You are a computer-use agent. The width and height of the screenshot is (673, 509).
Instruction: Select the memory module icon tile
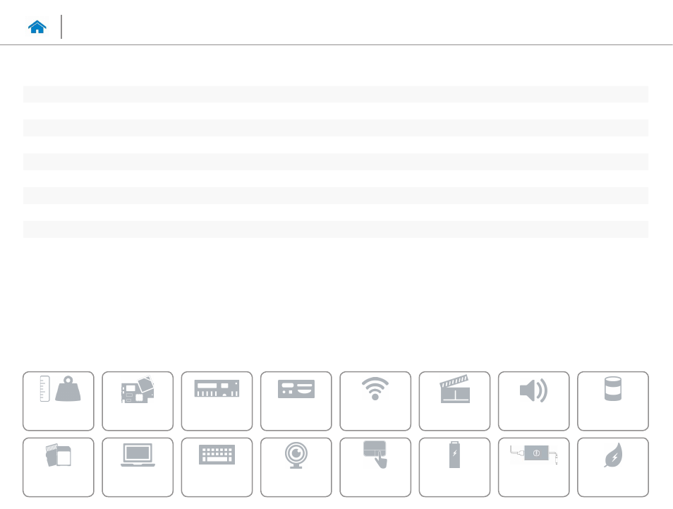pos(217,401)
